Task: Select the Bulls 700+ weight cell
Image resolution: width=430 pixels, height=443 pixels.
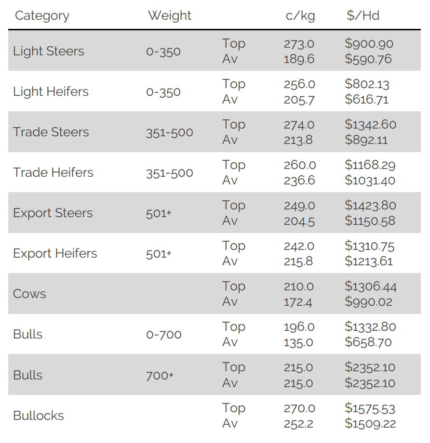Action: 160,376
